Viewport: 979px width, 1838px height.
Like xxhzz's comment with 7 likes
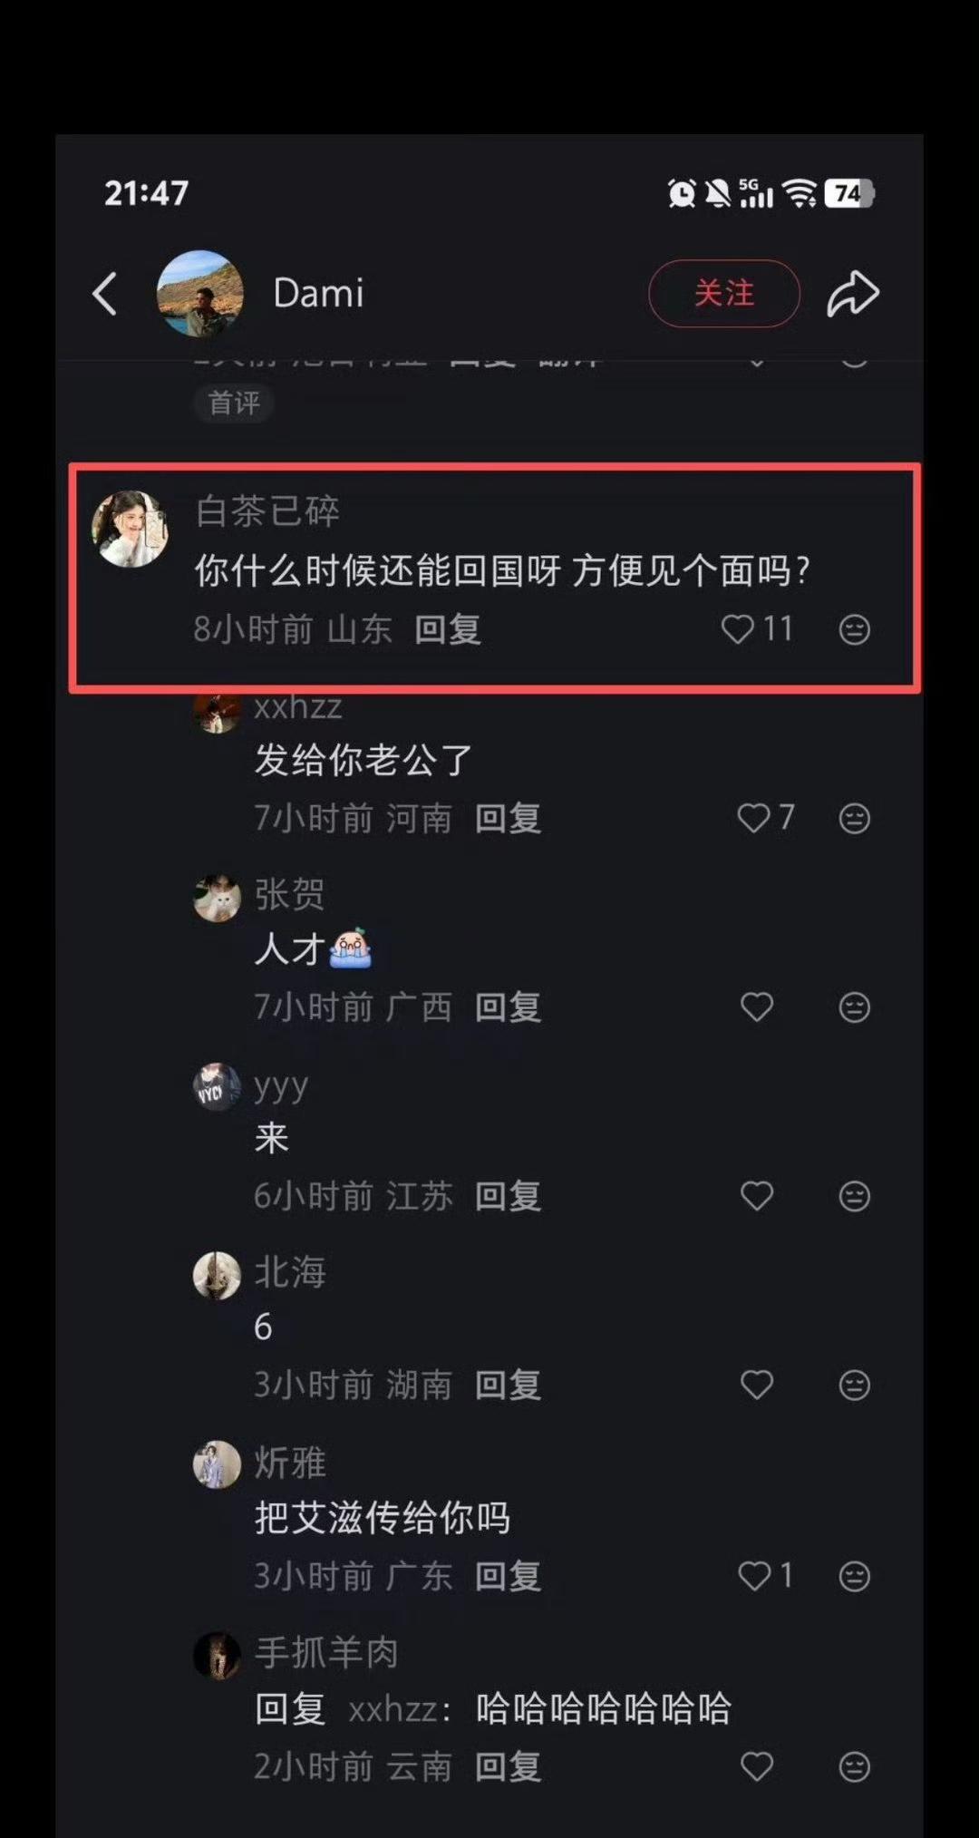(753, 818)
